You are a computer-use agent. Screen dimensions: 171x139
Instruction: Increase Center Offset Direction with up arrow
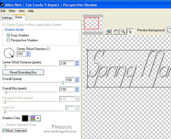coord(28,53)
